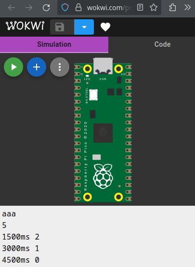195x267 pixels.
Task: Reload the page with the refresh icon
Action: (46, 8)
